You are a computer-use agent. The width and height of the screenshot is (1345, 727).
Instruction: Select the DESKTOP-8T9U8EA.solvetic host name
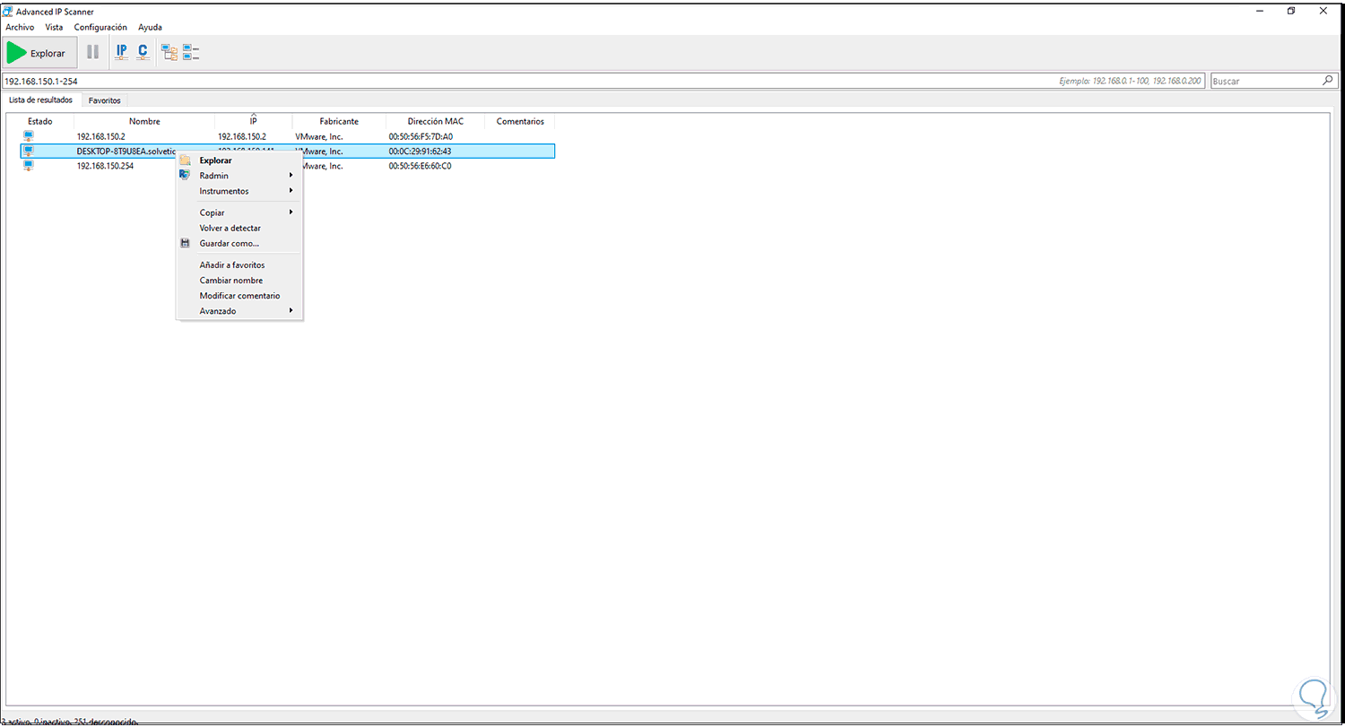click(126, 151)
